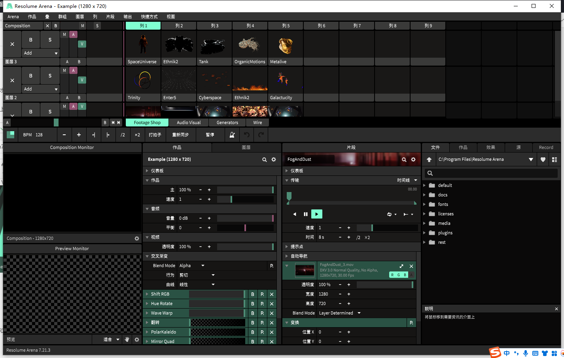Viewport: 564px width, 358px height.
Task: Click the favorites heart icon in file browser
Action: coord(543,160)
